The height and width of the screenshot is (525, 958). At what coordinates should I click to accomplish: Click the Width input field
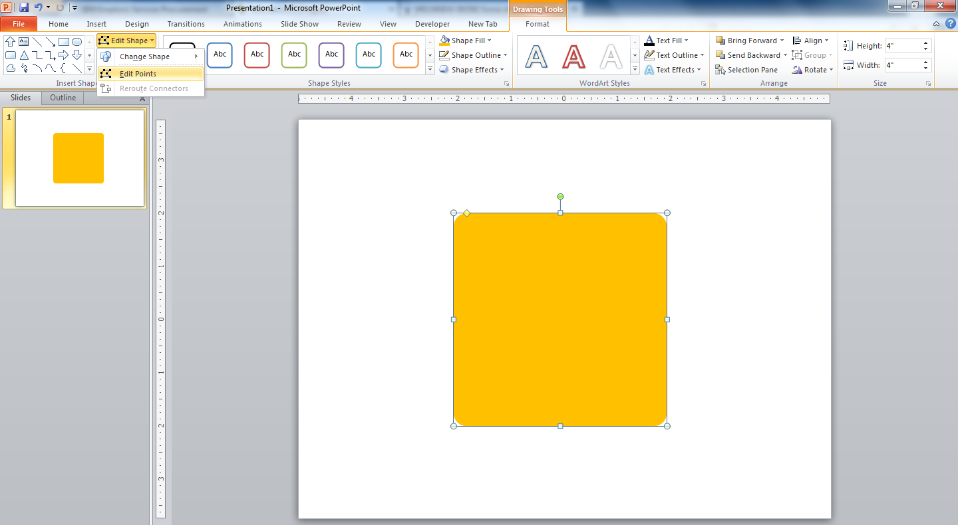tap(903, 65)
